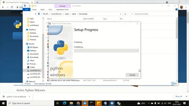Open the Windows Start menu
Screen dimensions: 189x106
[3, 103]
